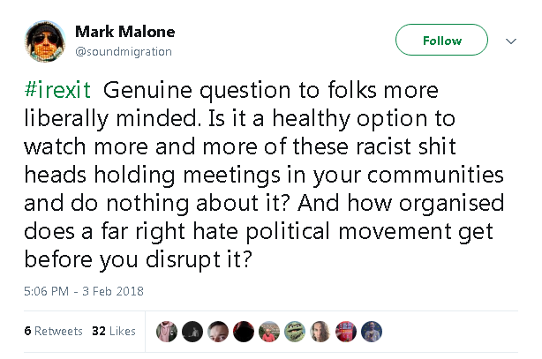Click the red bus liker avatar
This screenshot has height=359, width=542.
[x=347, y=331]
